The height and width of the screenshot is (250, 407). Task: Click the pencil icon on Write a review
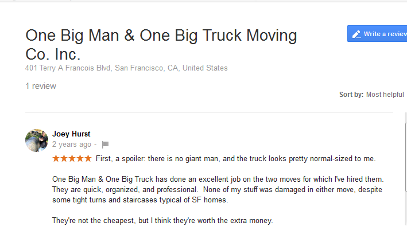(x=356, y=34)
